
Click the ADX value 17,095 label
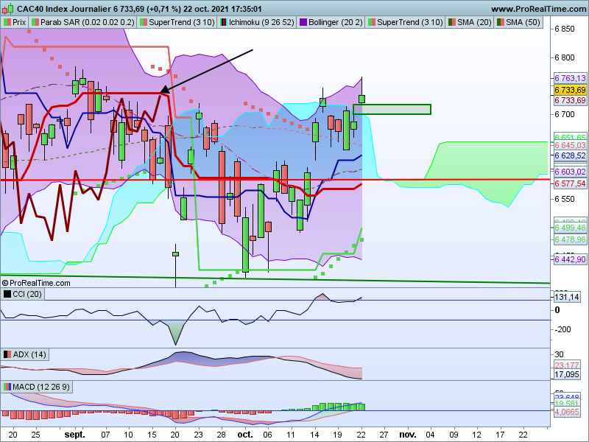pyautogui.click(x=567, y=374)
